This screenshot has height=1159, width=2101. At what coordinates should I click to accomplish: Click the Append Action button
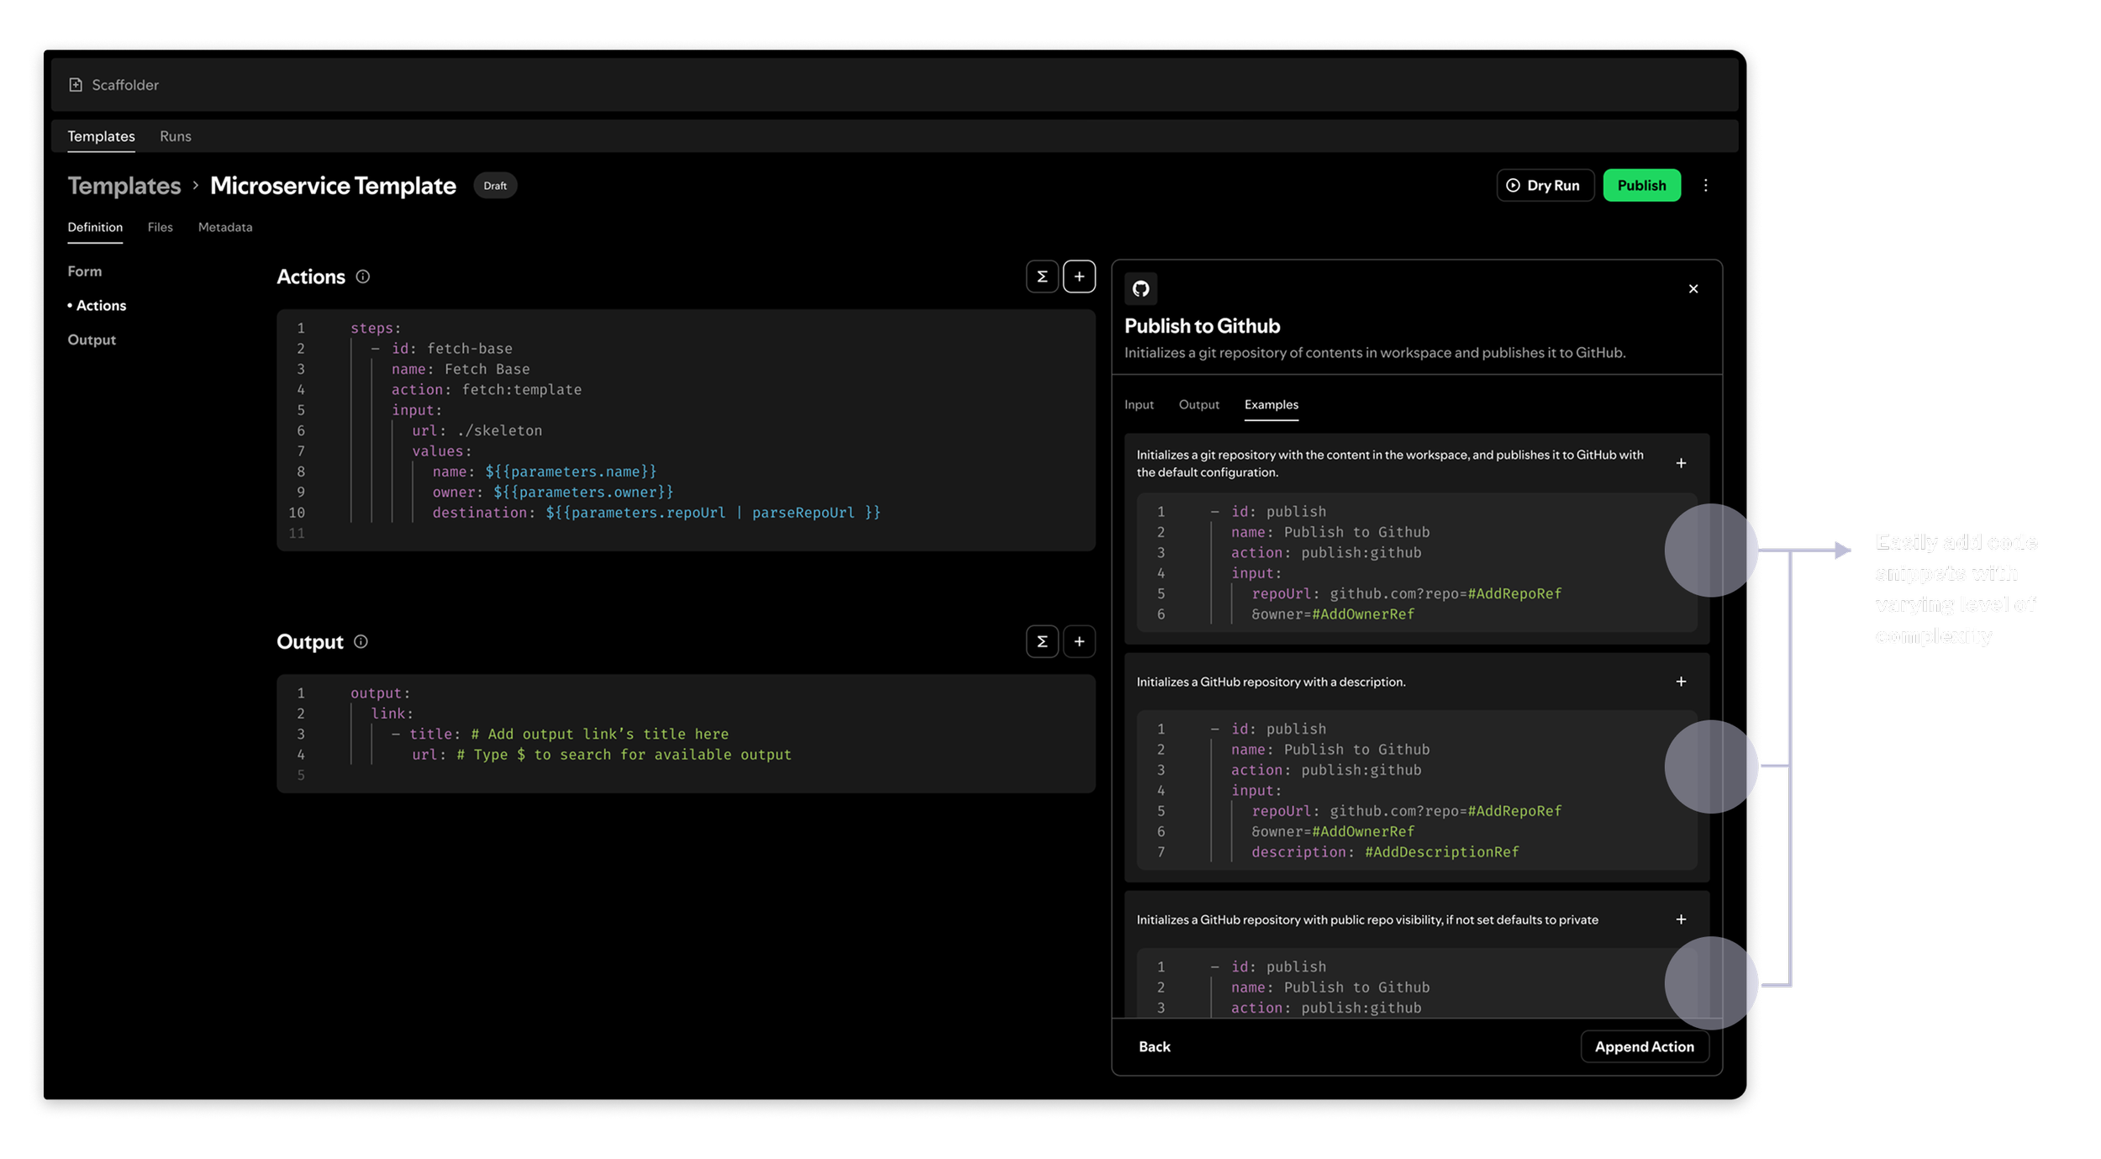point(1644,1047)
